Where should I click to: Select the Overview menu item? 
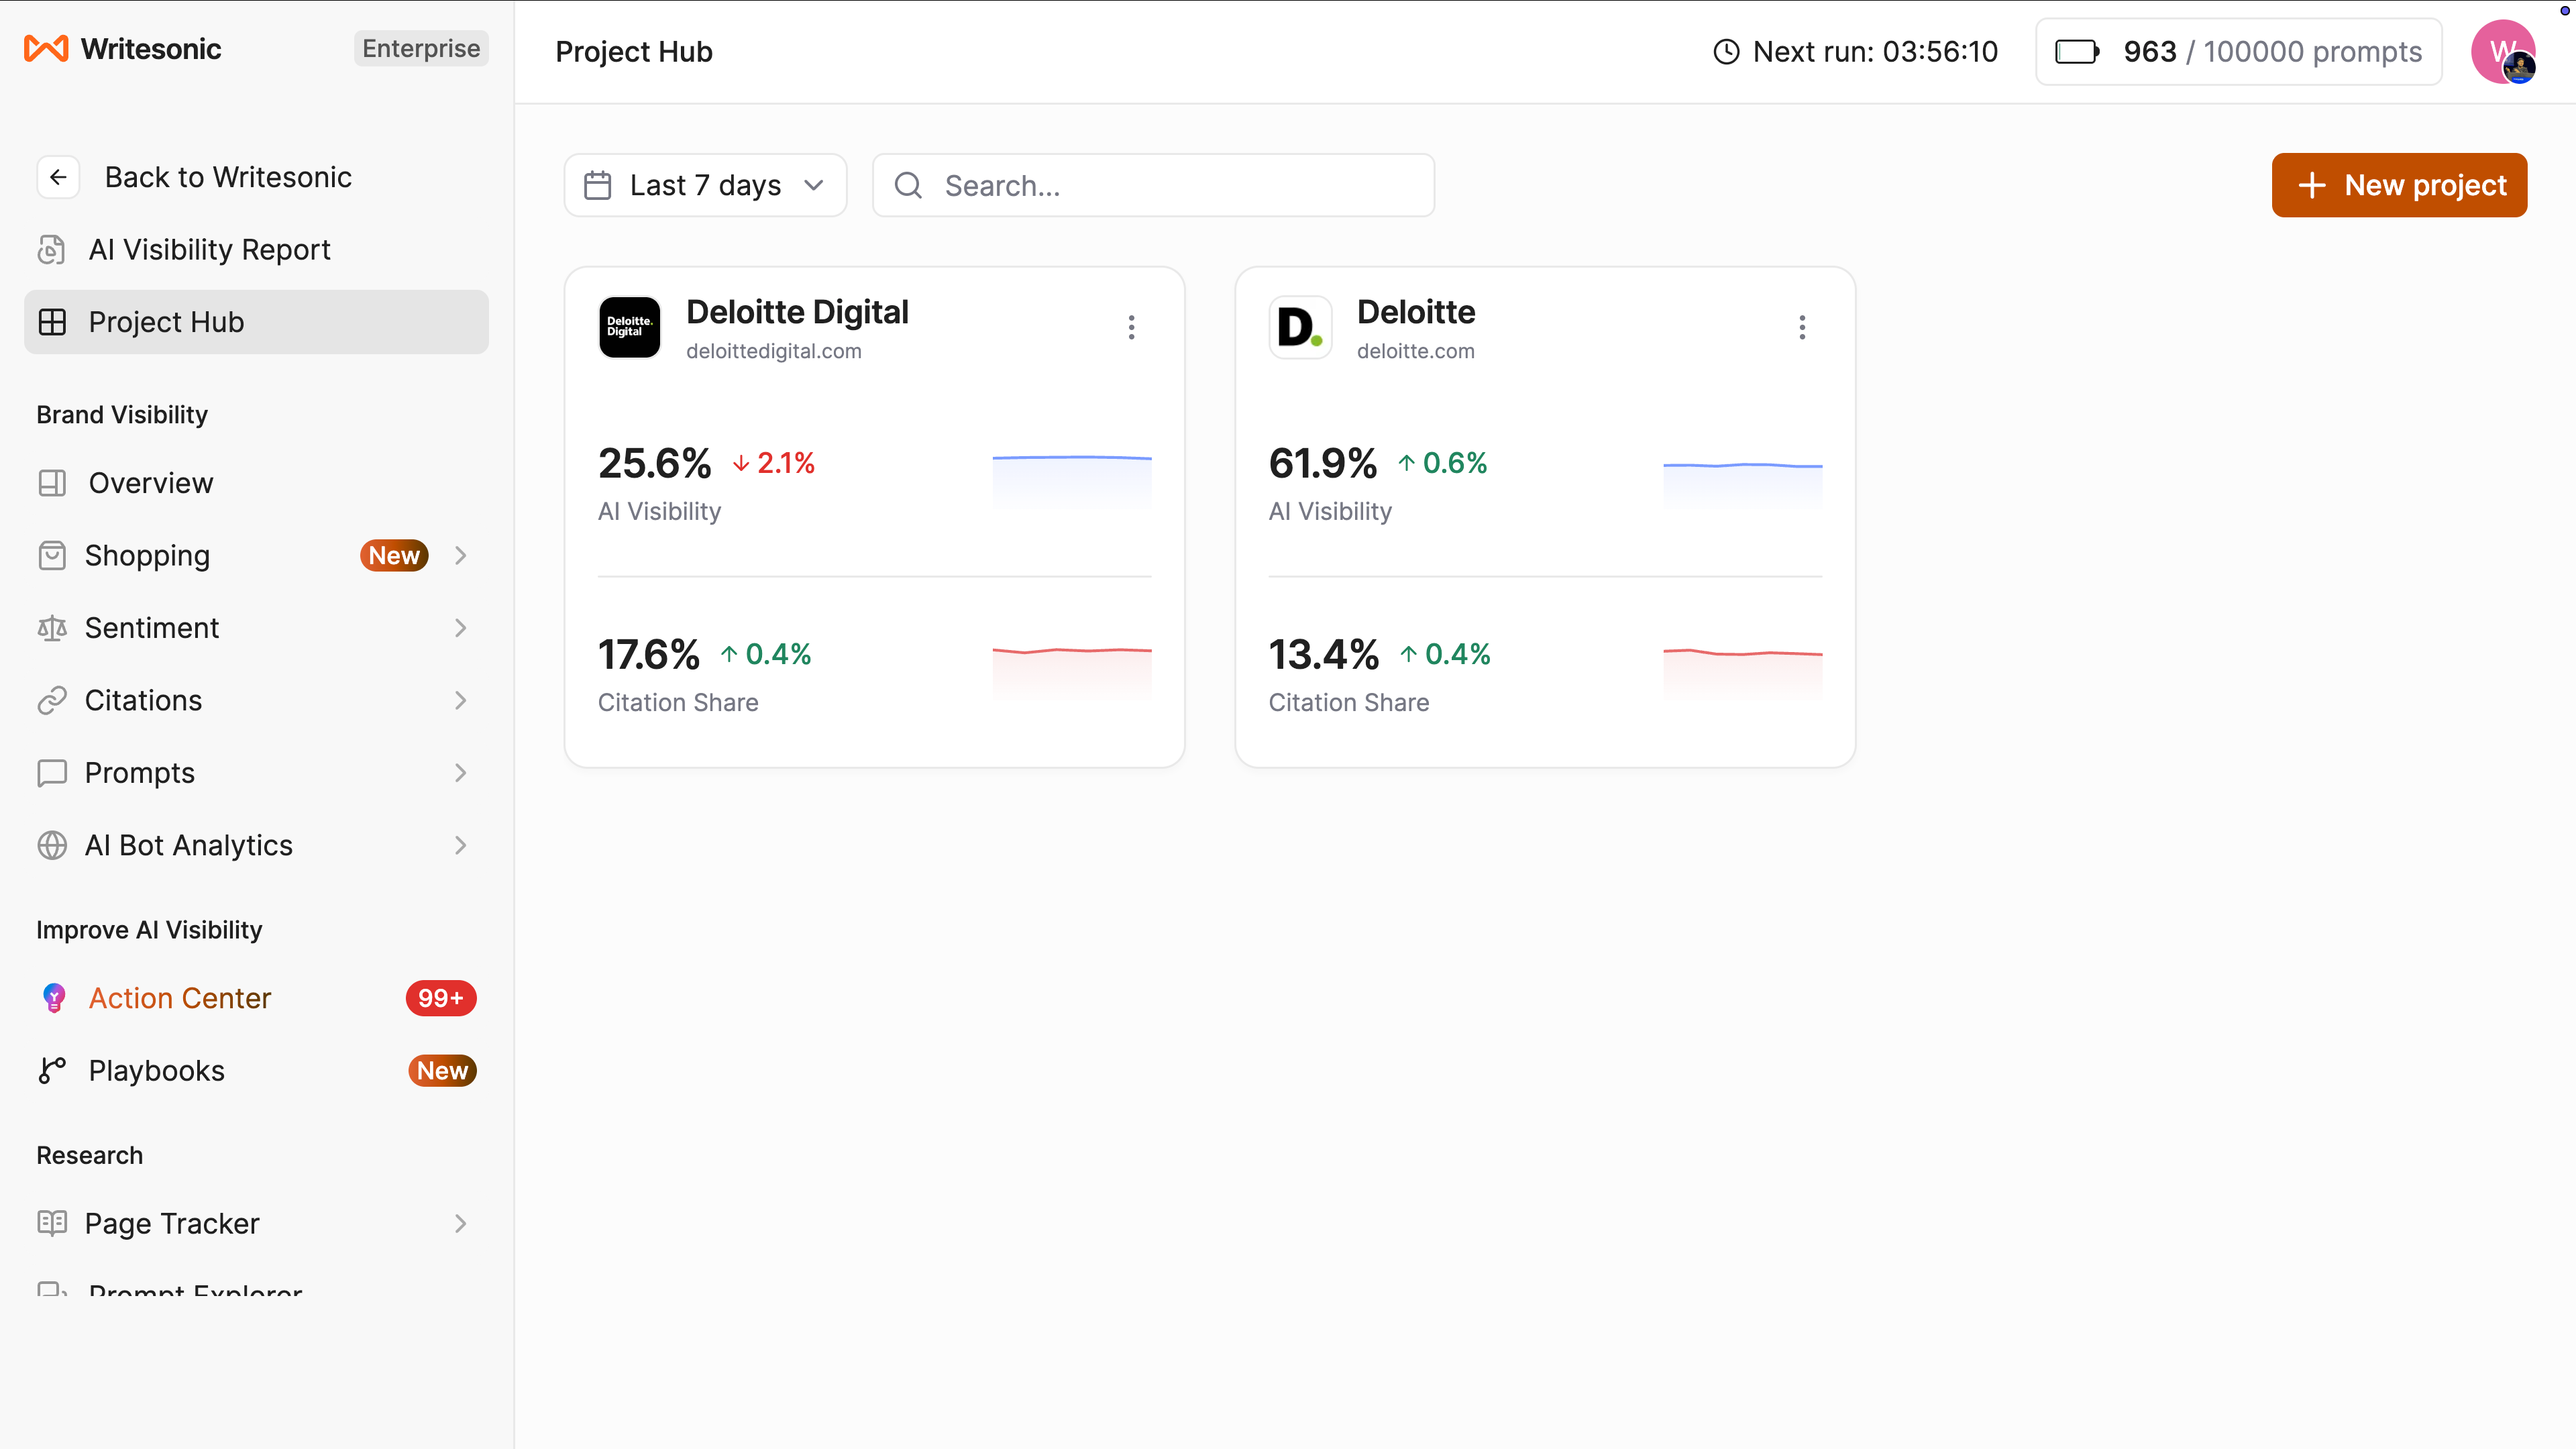256,483
